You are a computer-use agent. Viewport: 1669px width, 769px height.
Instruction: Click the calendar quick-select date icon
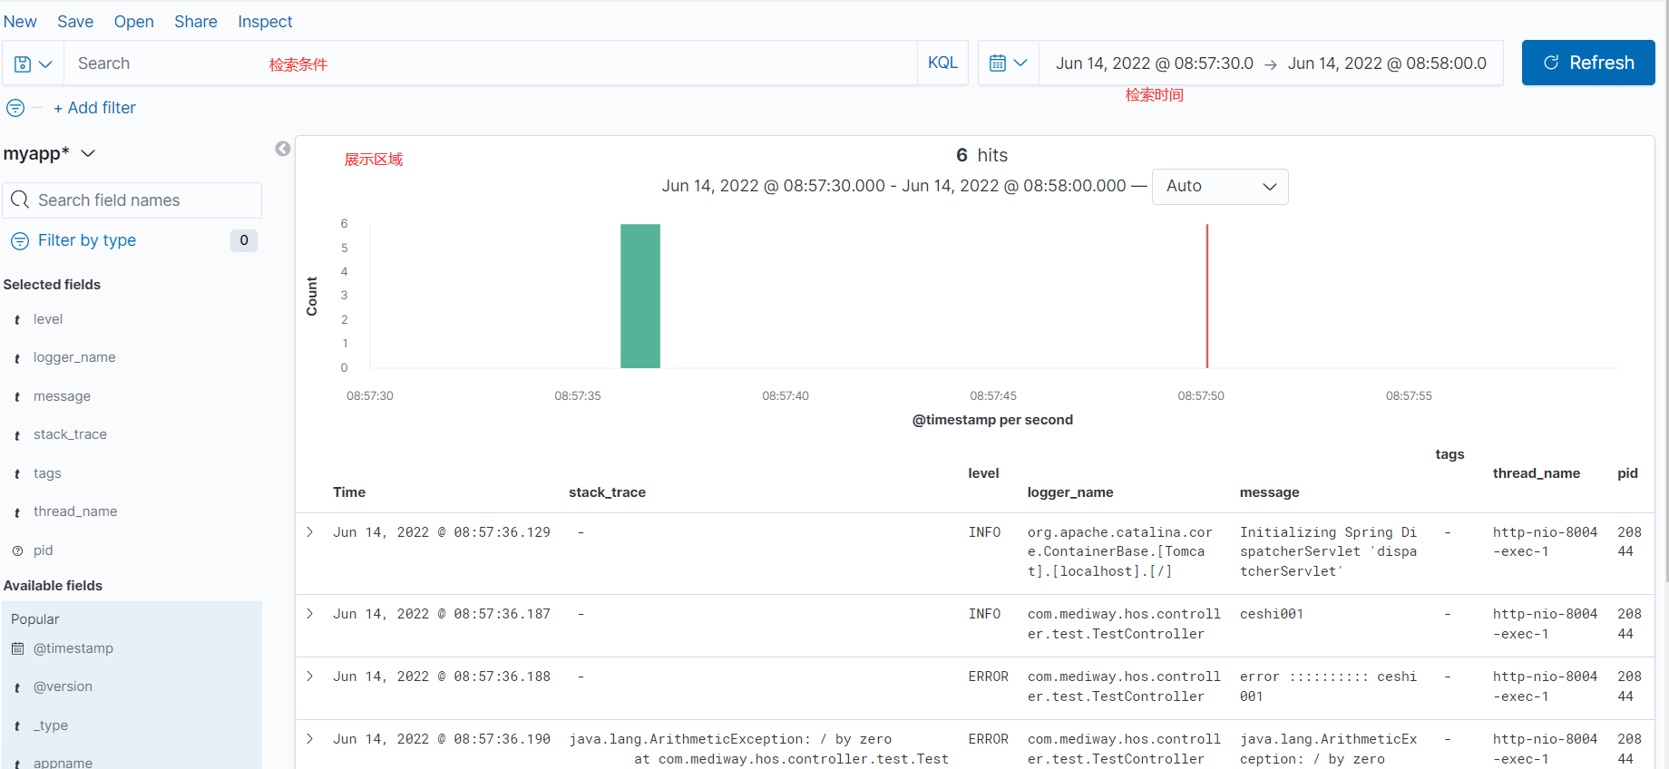[x=1008, y=63]
